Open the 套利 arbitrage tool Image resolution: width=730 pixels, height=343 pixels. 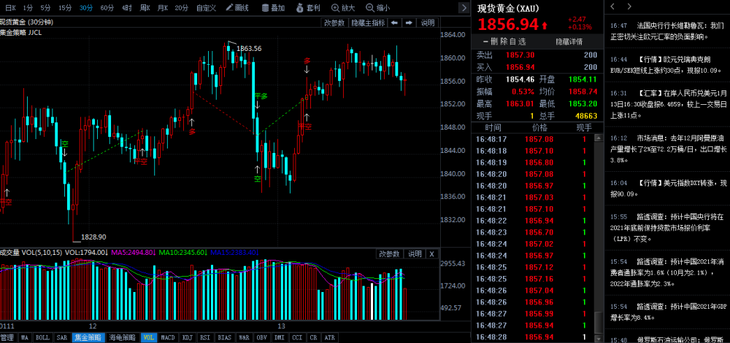(x=308, y=7)
